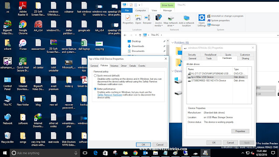This screenshot has height=157, width=279.
Task: Expand This PC breadcrumb chevron in address bar
Action: pos(161,35)
